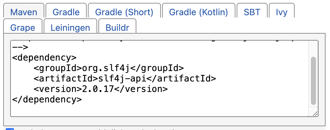Click the blank last line of the snippet
Viewport: 330px width, 130px height.
click(160, 110)
